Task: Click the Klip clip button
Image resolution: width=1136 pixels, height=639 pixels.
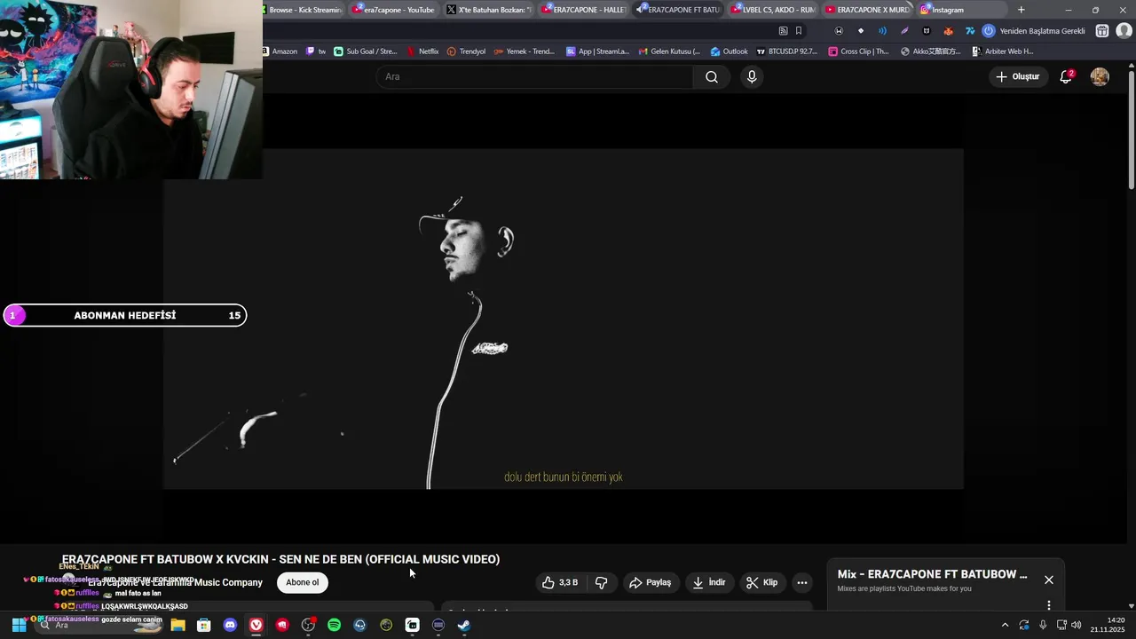Action: pyautogui.click(x=762, y=583)
